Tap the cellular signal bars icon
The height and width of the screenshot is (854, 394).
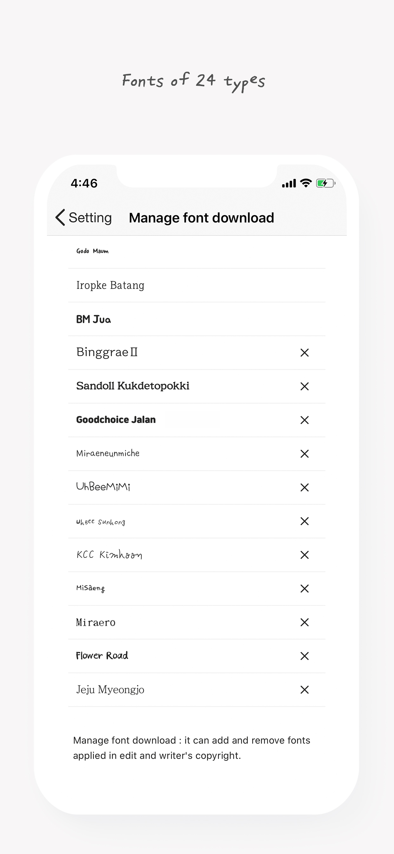click(288, 183)
